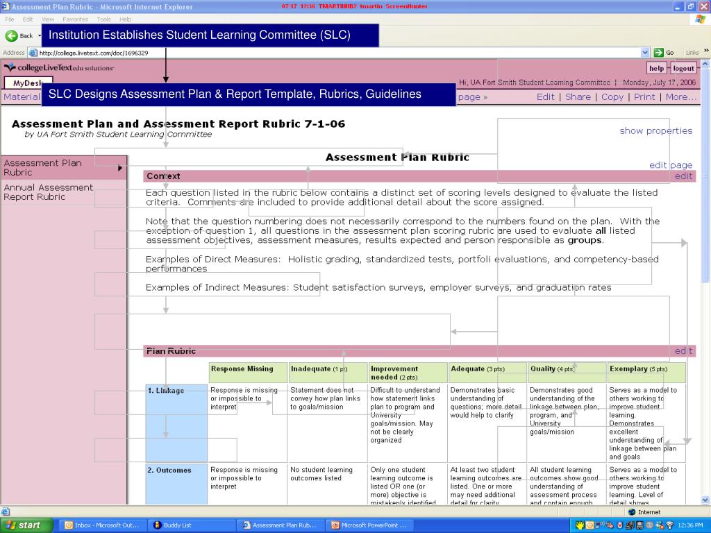
Task: Click the help button on the LiveText header
Action: 656,68
